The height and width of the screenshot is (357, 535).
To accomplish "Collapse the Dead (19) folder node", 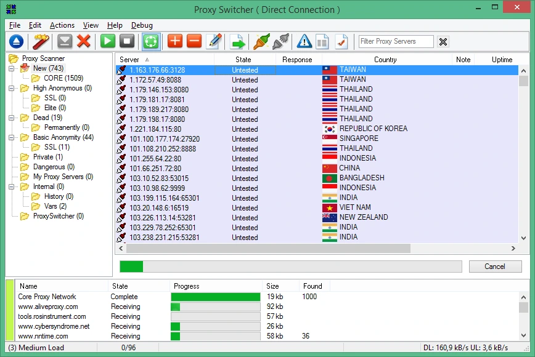I will (x=11, y=118).
